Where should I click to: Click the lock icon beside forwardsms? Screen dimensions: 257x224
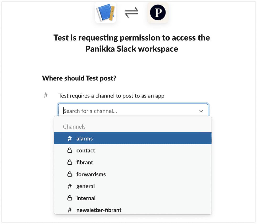coord(70,174)
